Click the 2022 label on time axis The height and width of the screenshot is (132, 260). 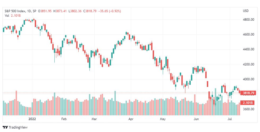[32, 119]
